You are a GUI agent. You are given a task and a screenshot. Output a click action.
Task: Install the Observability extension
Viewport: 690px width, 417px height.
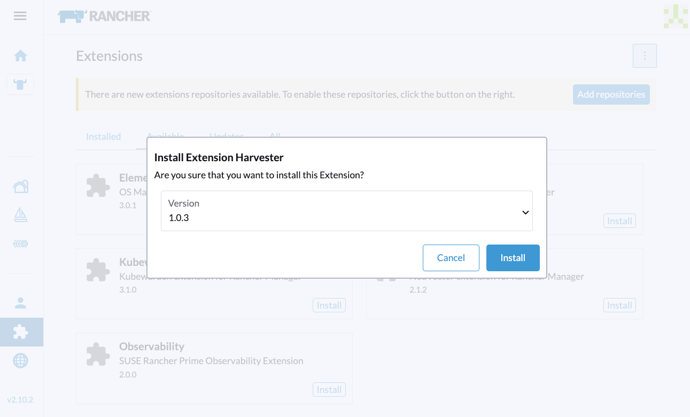pos(329,389)
